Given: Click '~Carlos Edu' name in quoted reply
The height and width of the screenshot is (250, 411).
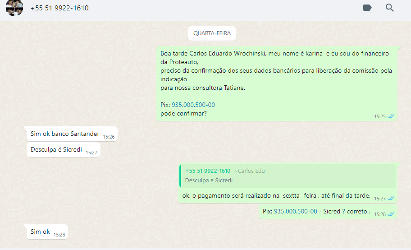Looking at the screenshot, I should pyautogui.click(x=249, y=171).
